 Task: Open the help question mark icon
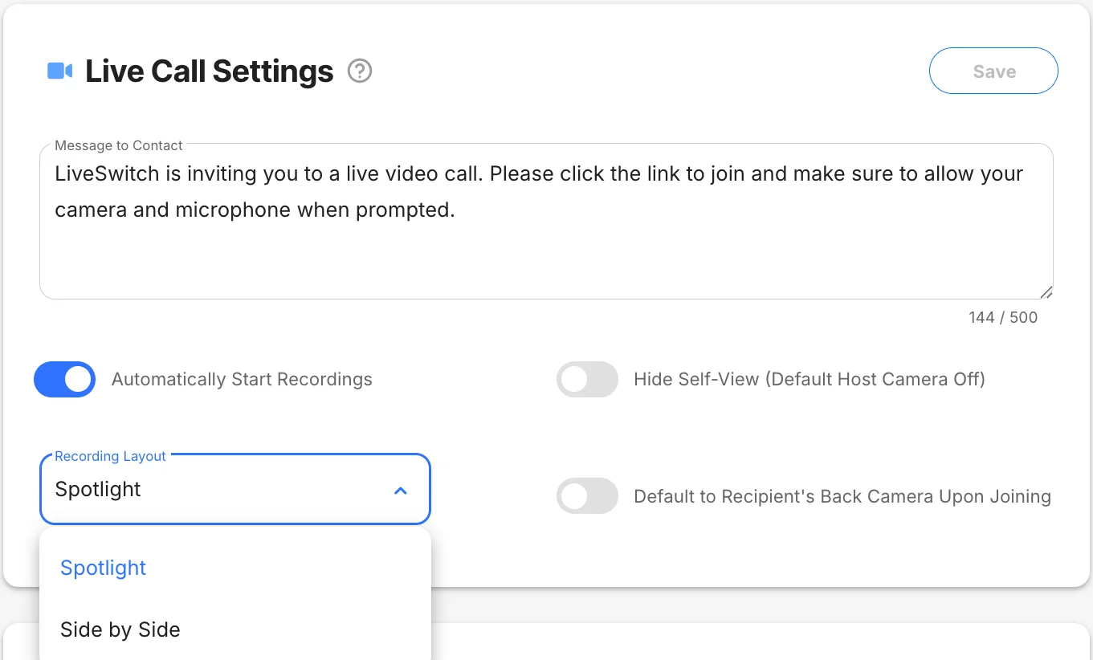click(360, 71)
